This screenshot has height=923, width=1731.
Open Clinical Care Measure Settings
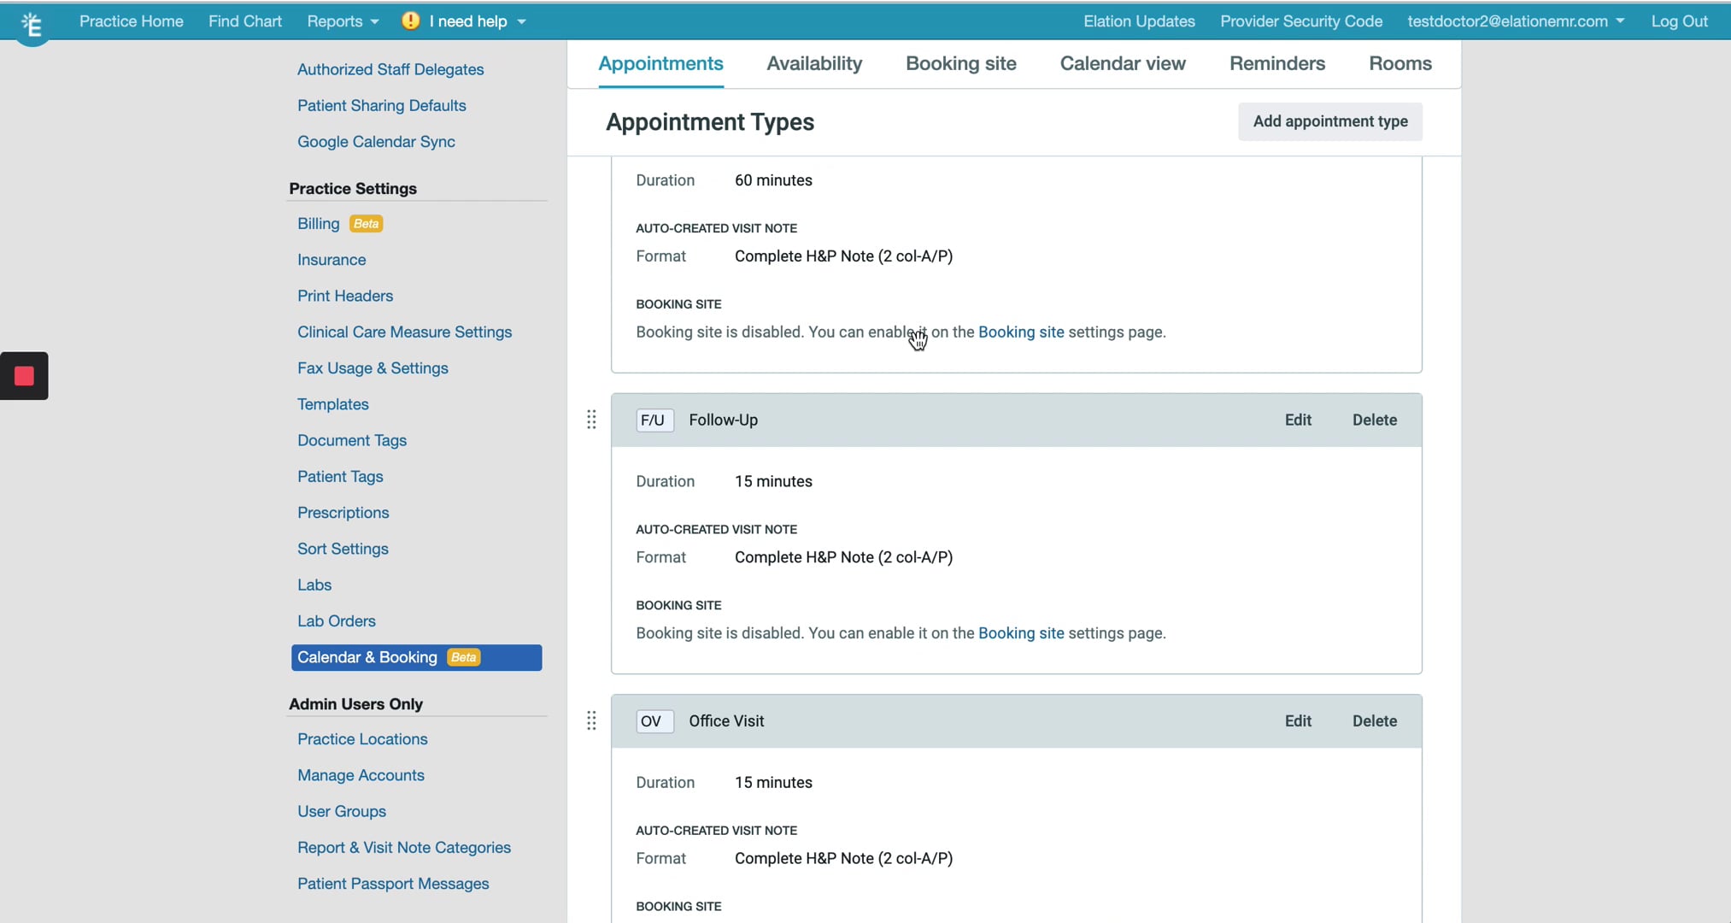pyautogui.click(x=404, y=332)
